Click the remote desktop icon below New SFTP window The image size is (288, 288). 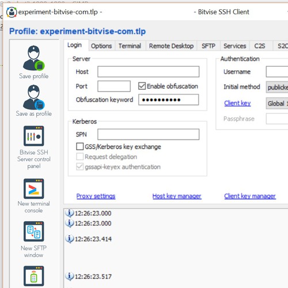34,276
